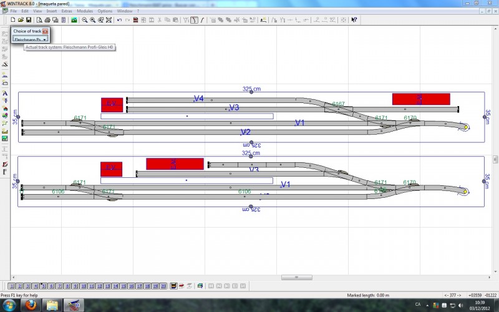This screenshot has width=499, height=312.
Task: Click the all-layers stack icon in bottom toolbar
Action: [173, 286]
